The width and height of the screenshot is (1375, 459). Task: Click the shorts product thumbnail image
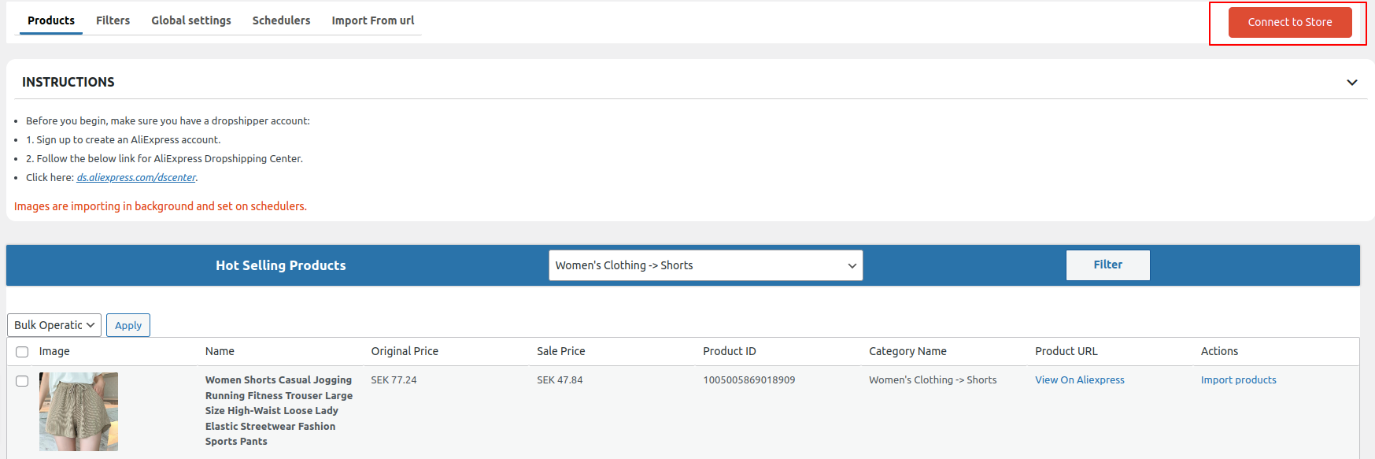tap(79, 411)
